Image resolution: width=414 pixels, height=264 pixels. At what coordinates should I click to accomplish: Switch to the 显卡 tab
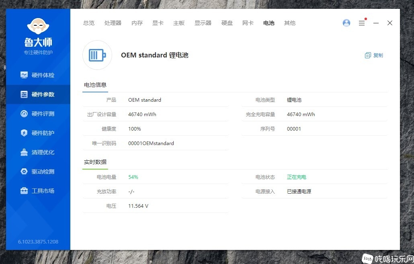158,23
